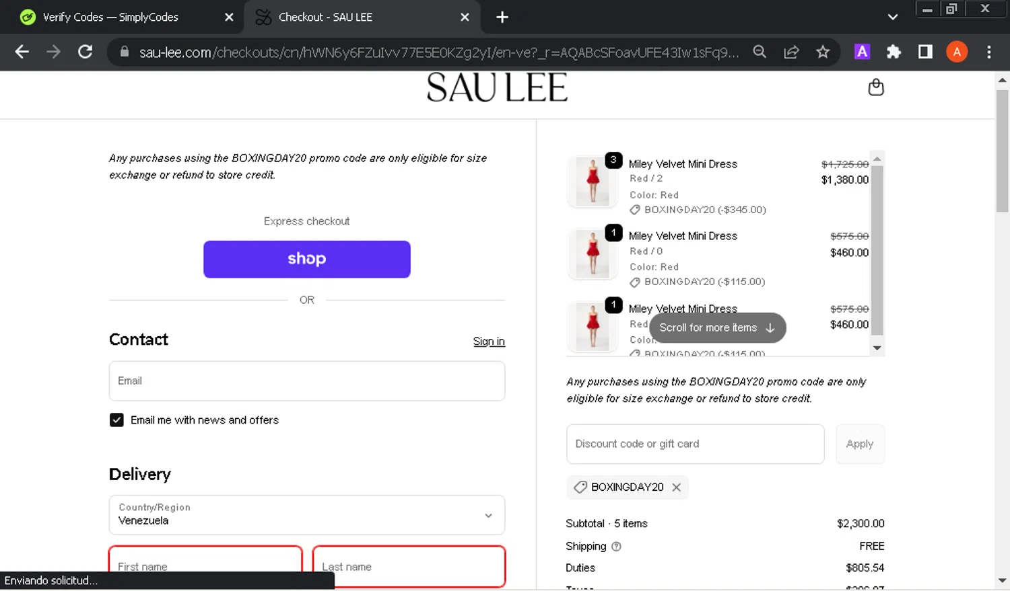
Task: Toggle the browser side panel
Action: pyautogui.click(x=925, y=52)
